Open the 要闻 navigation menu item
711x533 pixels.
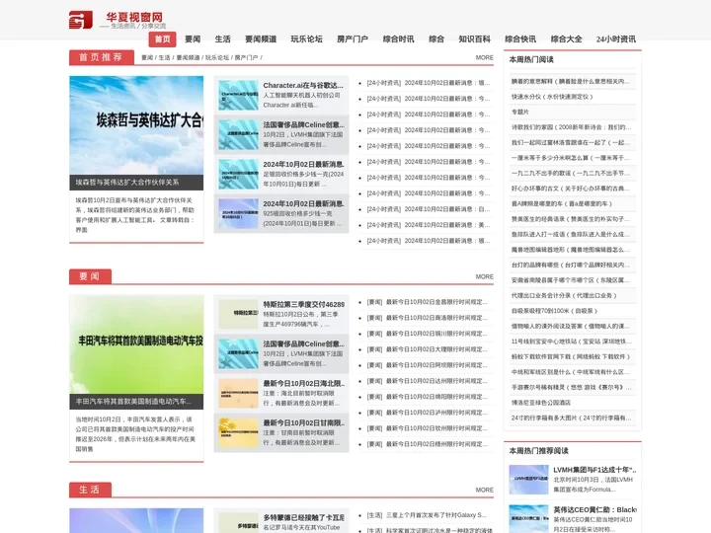(193, 38)
